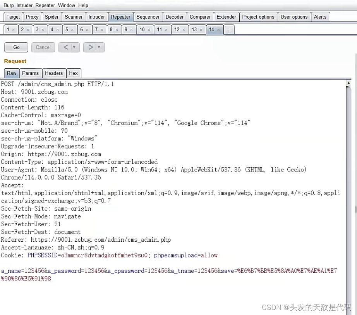Viewport: 357px width, 315px height.
Task: Select Repeater request tab 7
Action: pos(96,29)
